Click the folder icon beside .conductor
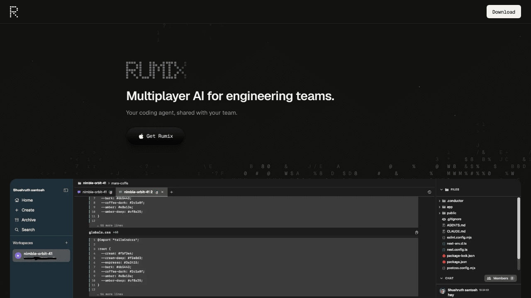Screen dimensions: 531x298 (x=444, y=201)
